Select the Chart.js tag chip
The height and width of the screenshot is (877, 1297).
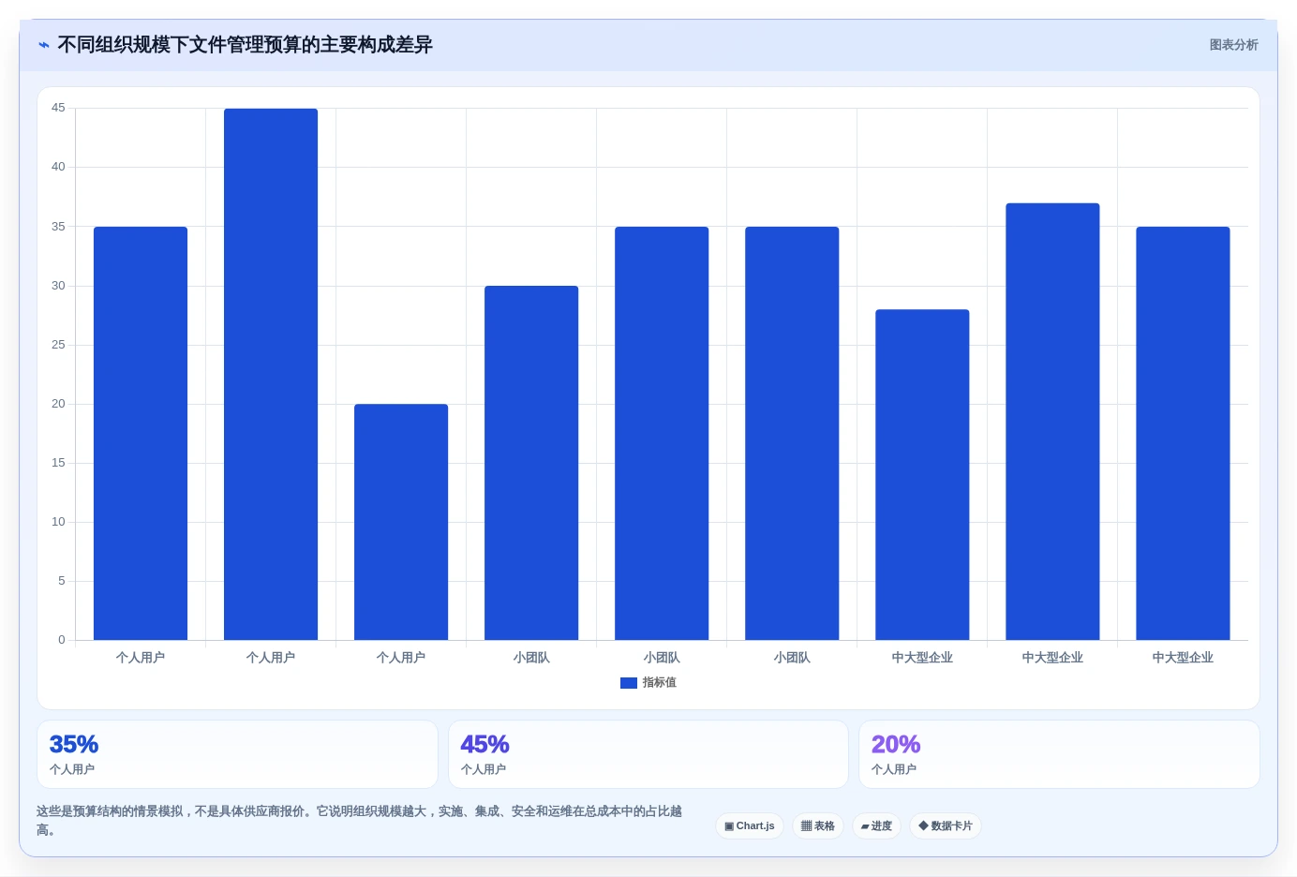pyautogui.click(x=750, y=825)
